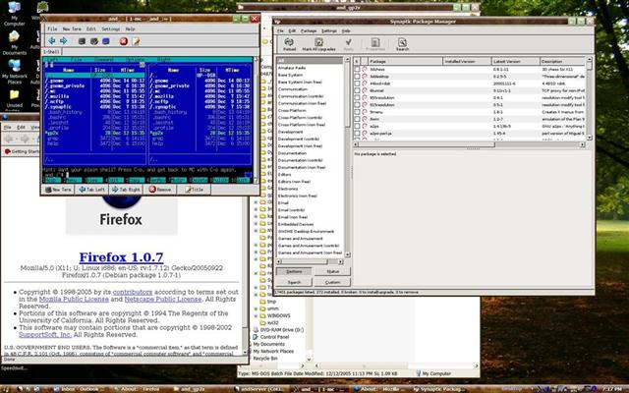The width and height of the screenshot is (629, 393).
Task: Open My Computer desktop icon
Action: coord(14,13)
